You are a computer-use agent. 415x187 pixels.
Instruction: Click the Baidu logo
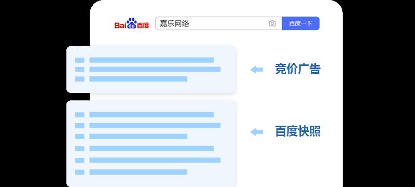tap(132, 23)
